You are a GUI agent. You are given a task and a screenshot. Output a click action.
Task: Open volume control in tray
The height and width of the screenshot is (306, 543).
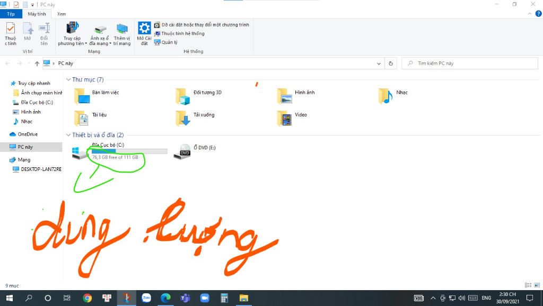pos(462,298)
